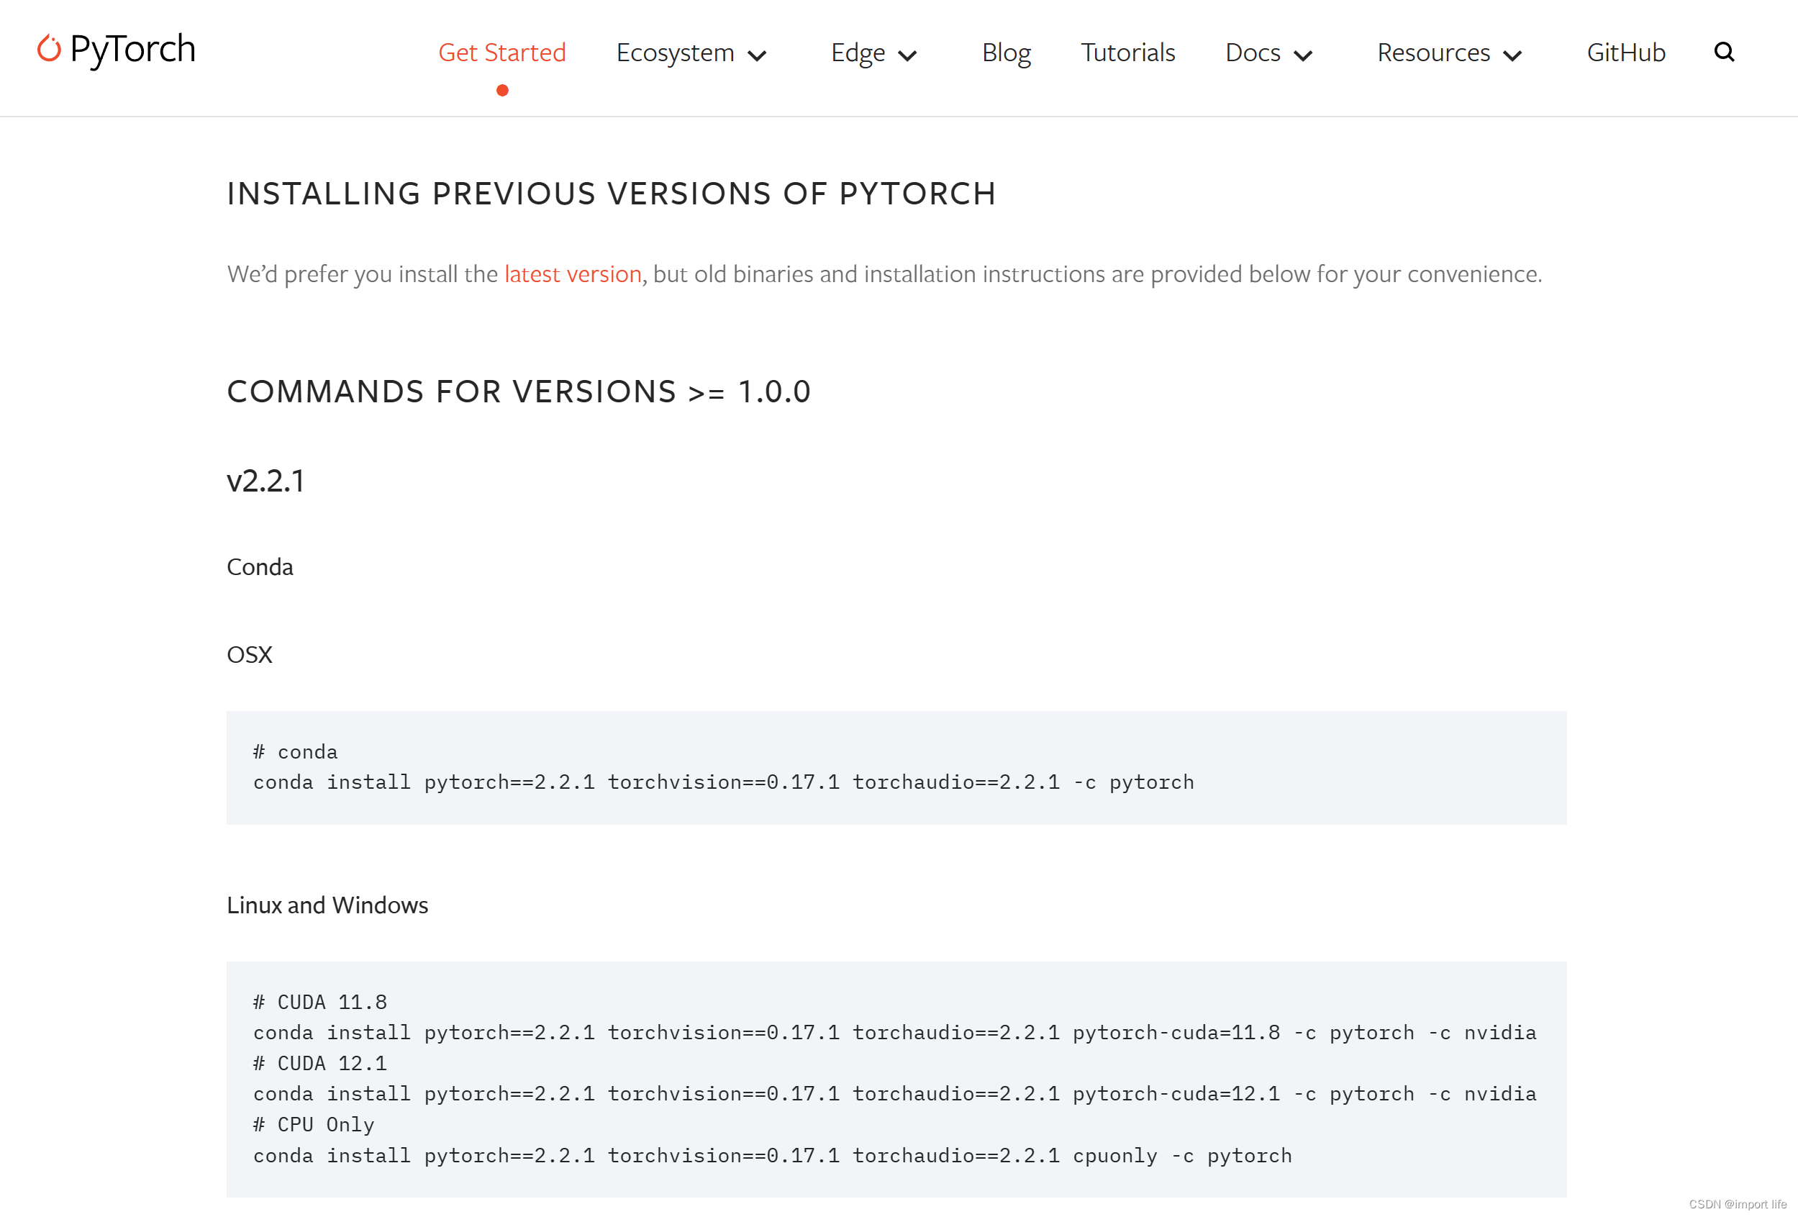Go to Get Started menu item
Screen dimensions: 1798x1217
pos(502,53)
